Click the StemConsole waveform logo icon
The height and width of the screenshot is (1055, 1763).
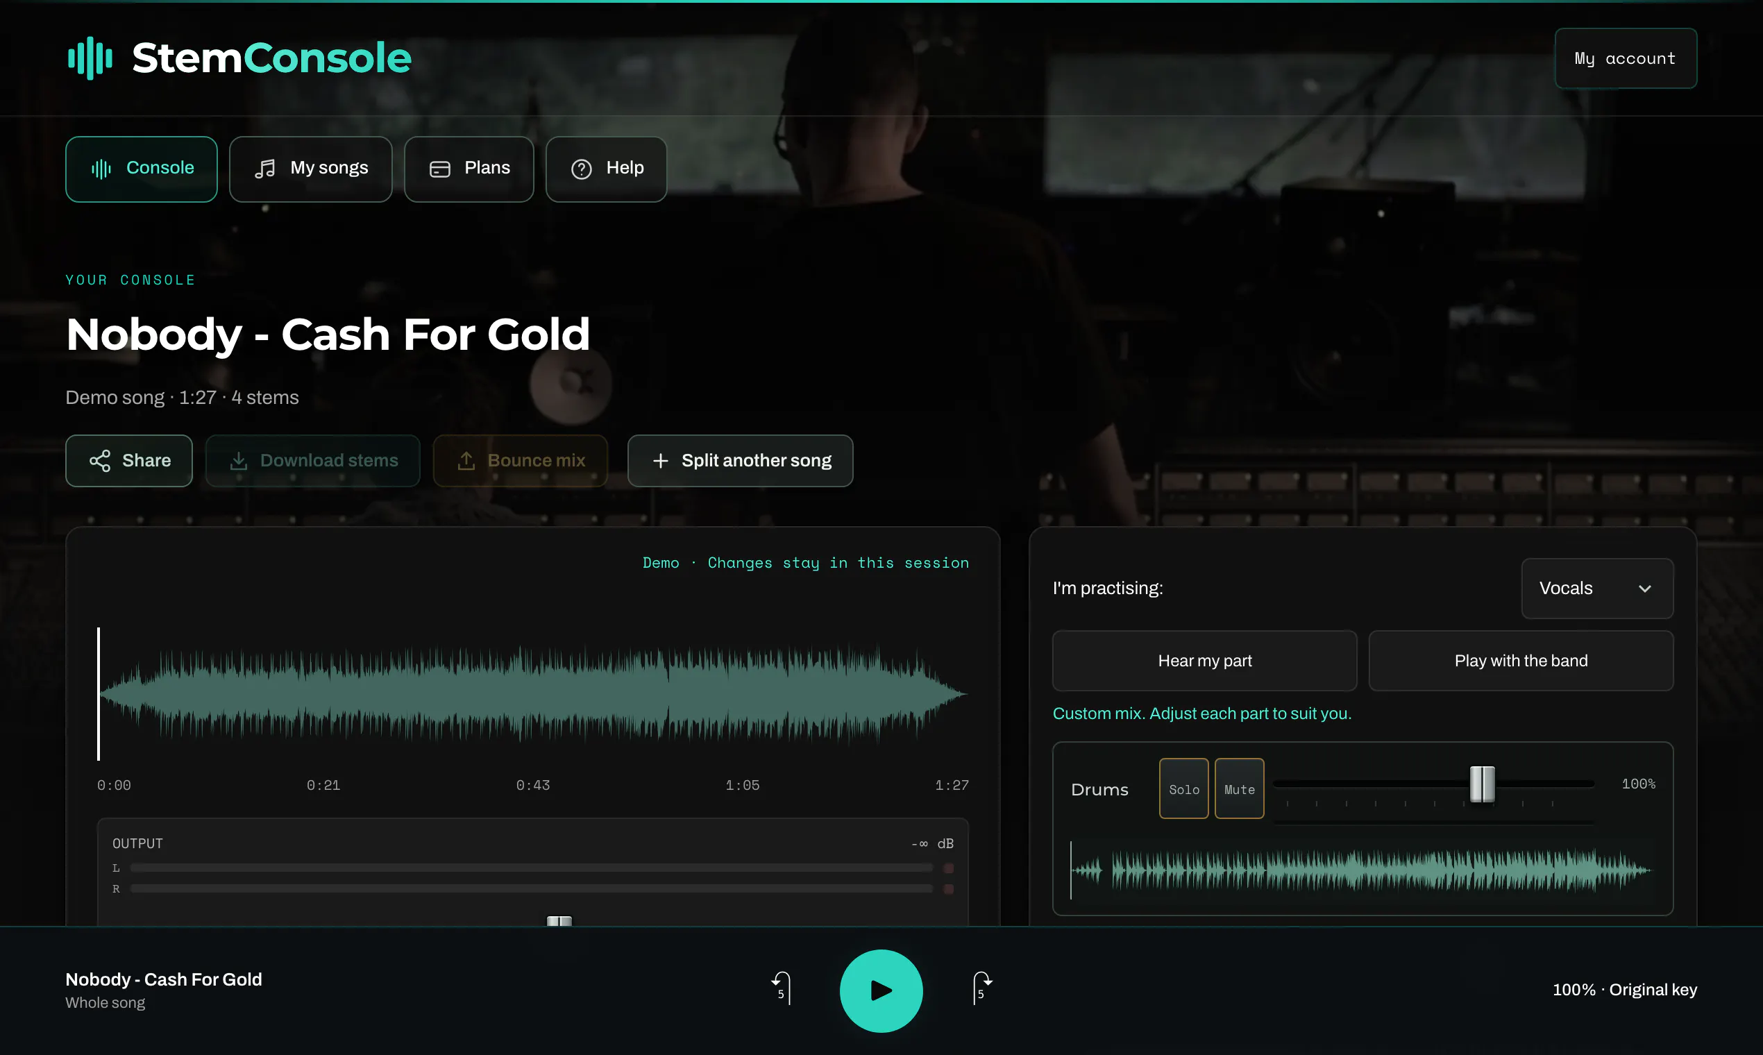click(x=90, y=58)
